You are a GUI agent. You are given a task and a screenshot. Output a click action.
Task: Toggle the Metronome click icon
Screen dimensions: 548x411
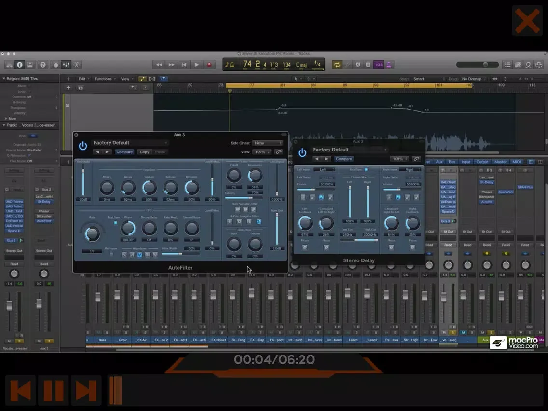[x=389, y=65]
